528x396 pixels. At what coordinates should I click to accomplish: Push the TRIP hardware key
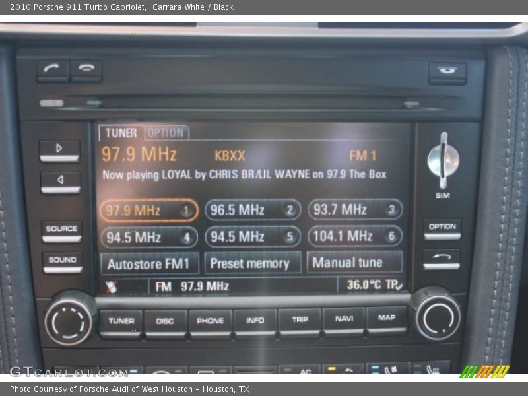300,321
